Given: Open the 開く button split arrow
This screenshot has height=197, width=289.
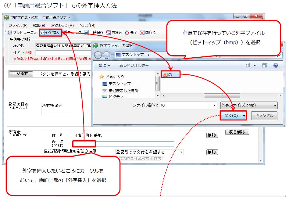Looking at the screenshot, I should 244,116.
